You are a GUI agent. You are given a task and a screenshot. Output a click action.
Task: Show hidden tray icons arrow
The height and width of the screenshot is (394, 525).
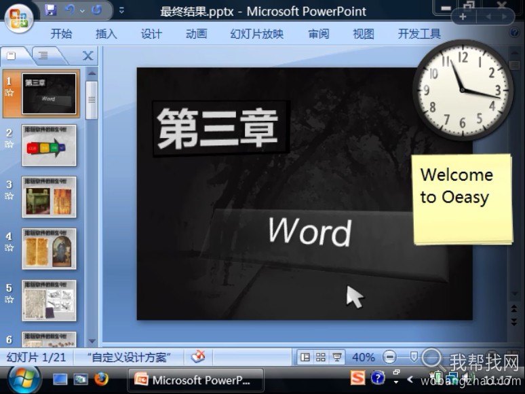pyautogui.click(x=410, y=379)
